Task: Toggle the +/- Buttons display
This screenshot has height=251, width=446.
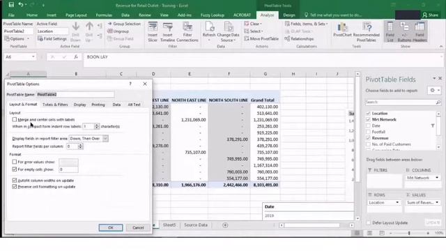Action: coord(404,32)
